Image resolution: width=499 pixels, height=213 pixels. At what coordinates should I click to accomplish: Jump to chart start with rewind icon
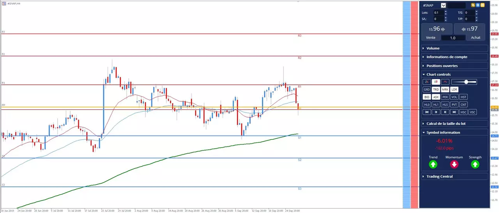pyautogui.click(x=427, y=112)
